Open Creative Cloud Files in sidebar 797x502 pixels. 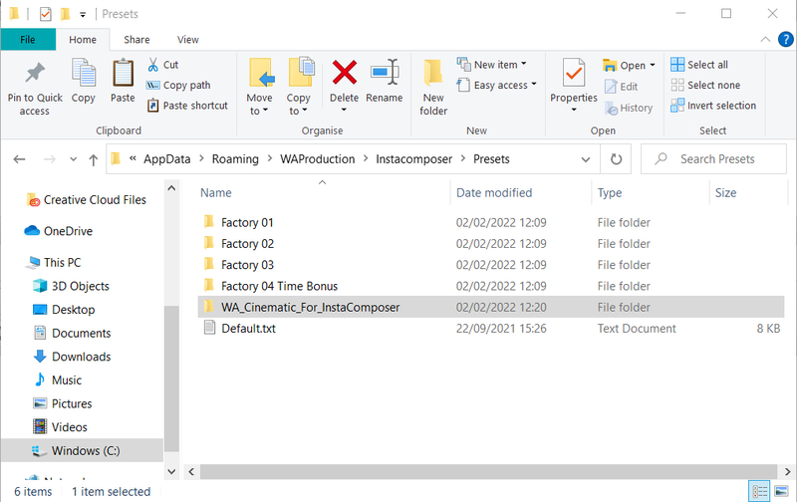click(x=87, y=200)
